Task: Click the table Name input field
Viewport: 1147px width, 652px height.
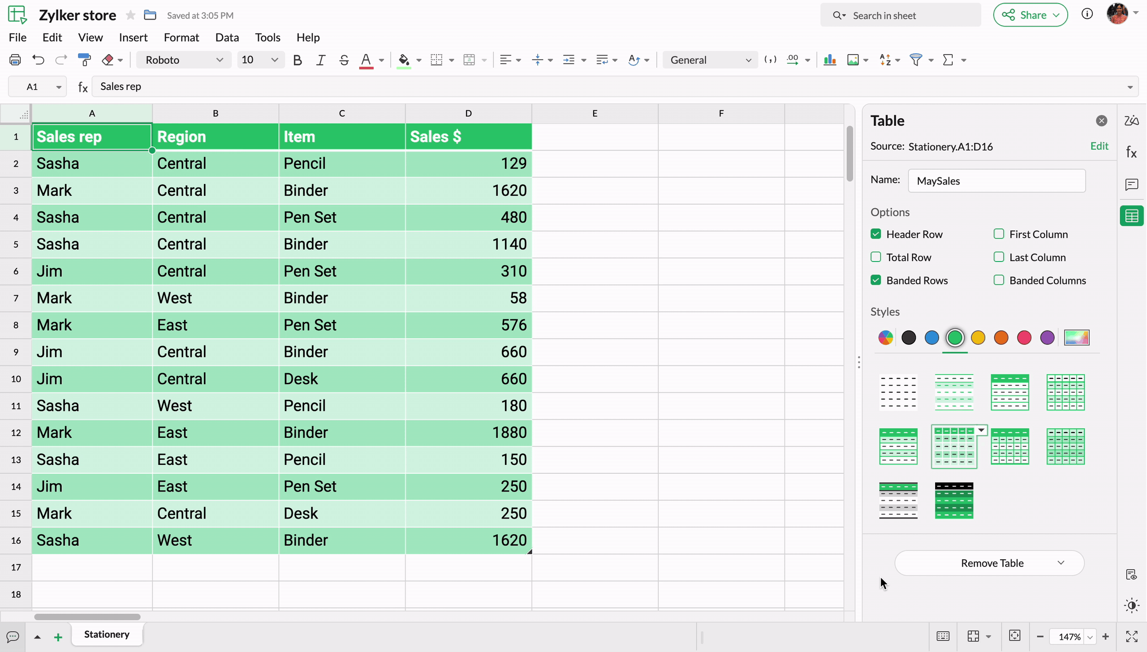Action: click(x=996, y=180)
